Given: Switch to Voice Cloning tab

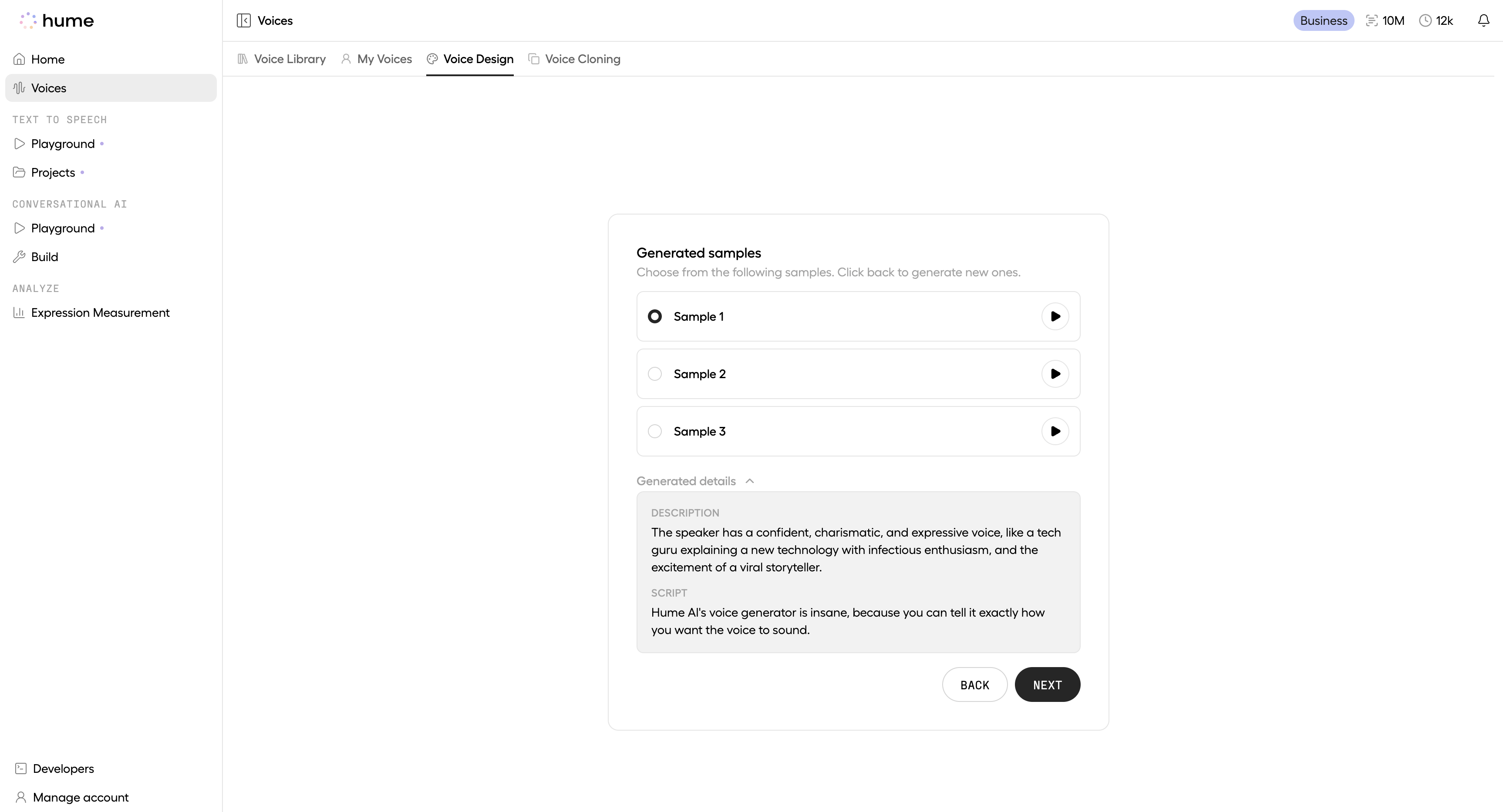Looking at the screenshot, I should click(x=574, y=59).
